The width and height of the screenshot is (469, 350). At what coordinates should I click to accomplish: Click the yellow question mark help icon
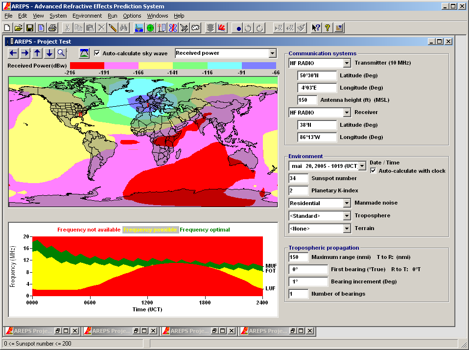(x=328, y=28)
